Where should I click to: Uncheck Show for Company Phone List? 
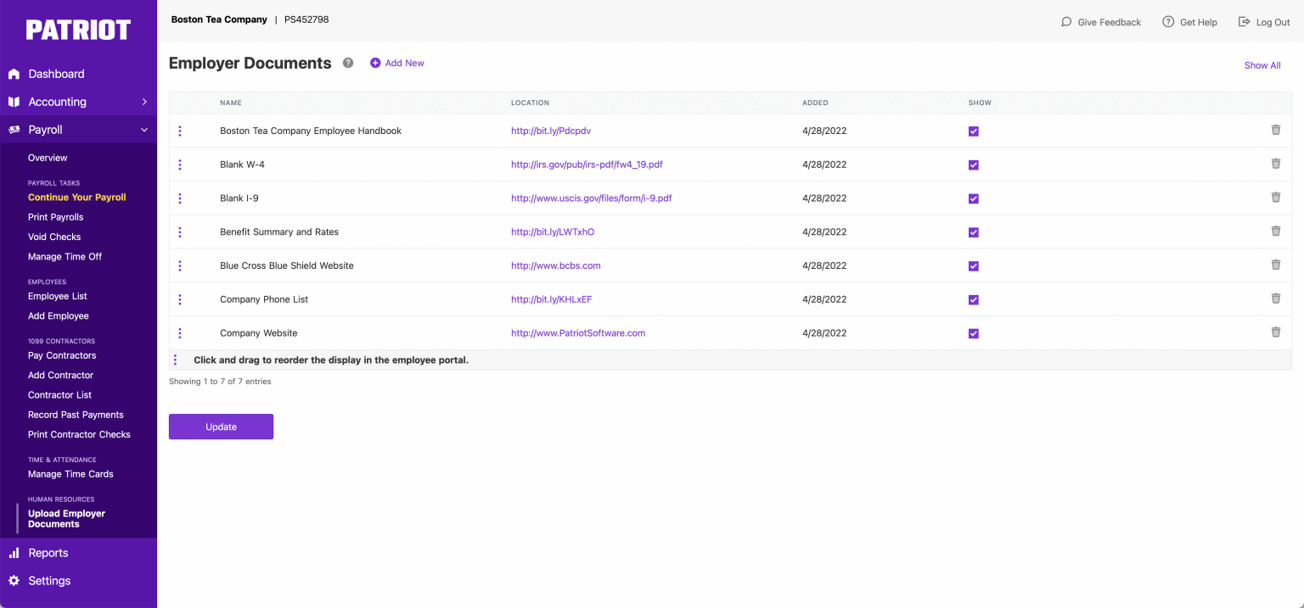[x=974, y=300]
